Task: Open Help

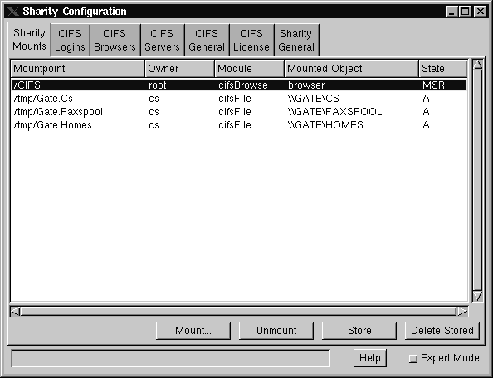Action: coord(370,358)
